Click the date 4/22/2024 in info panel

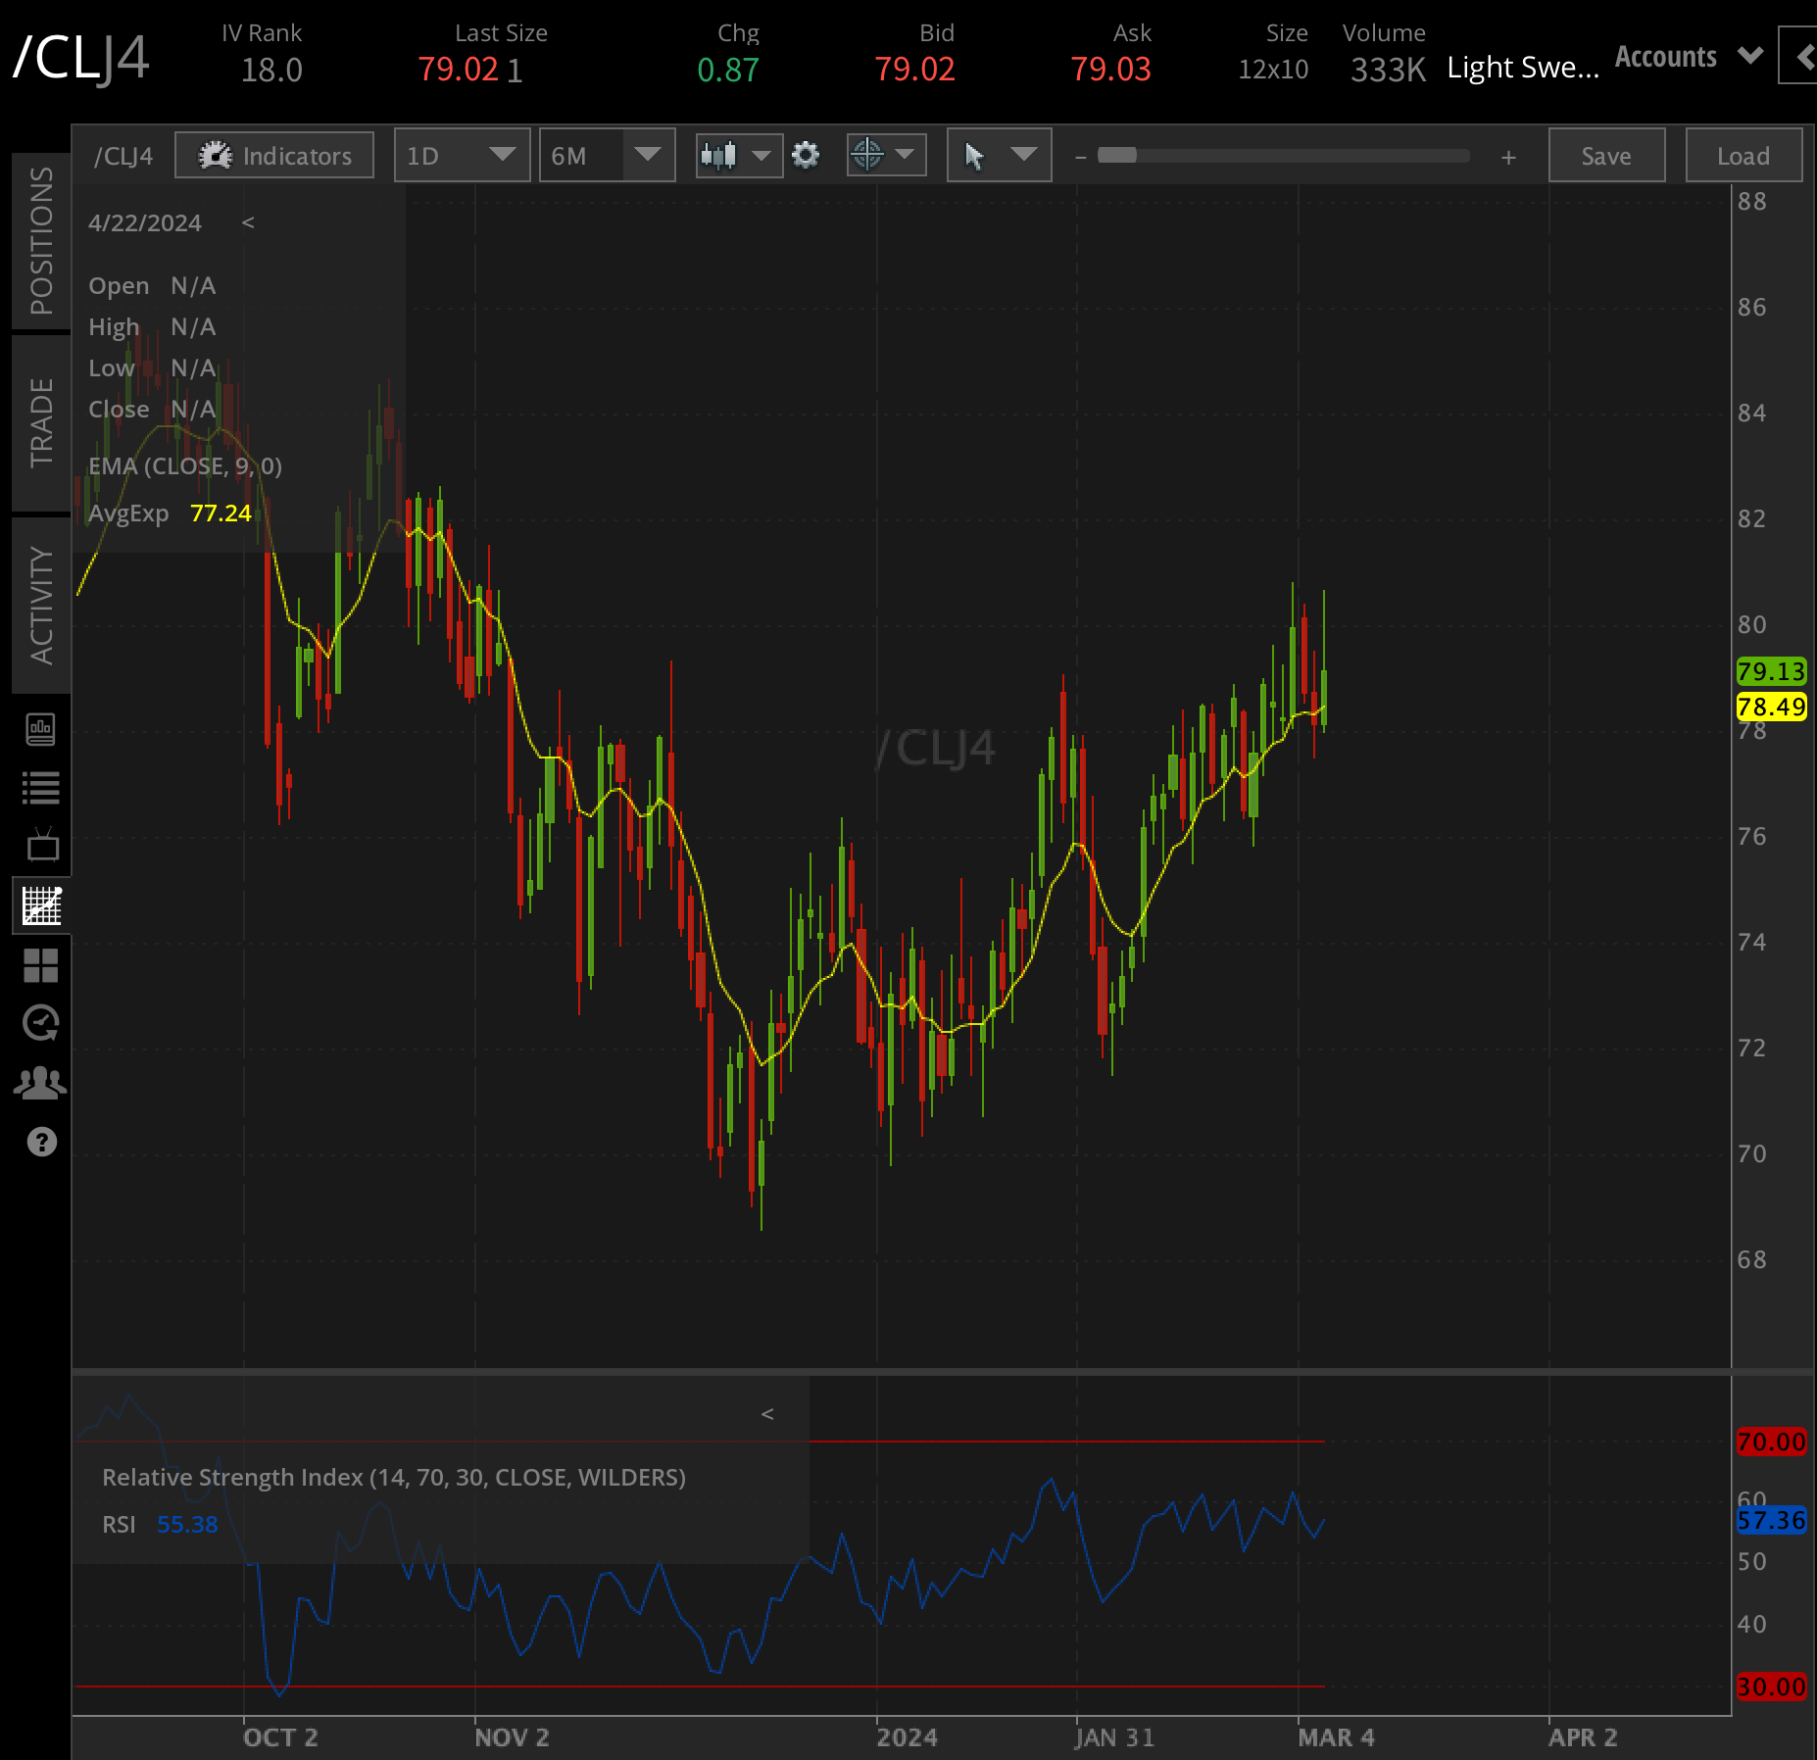(145, 222)
